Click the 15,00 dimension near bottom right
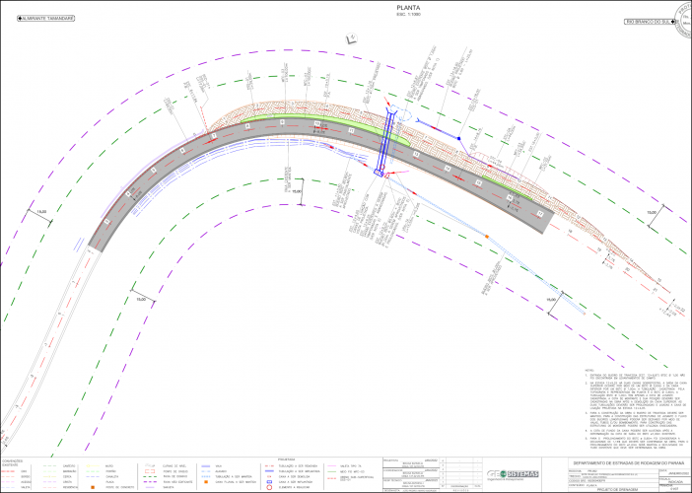The image size is (692, 493). tap(550, 297)
